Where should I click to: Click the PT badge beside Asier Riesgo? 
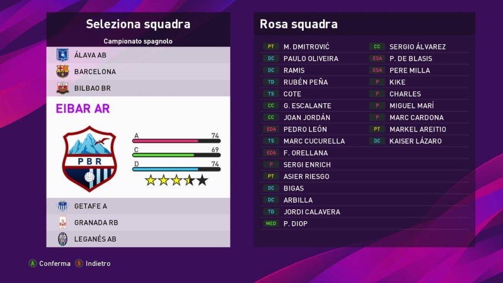pyautogui.click(x=271, y=176)
